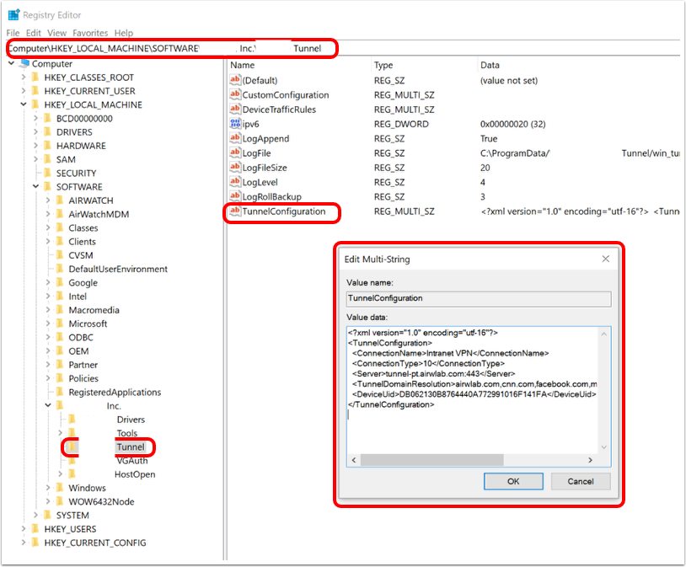Select the LogFile string value icon
Image resolution: width=686 pixels, height=567 pixels.
coord(235,153)
